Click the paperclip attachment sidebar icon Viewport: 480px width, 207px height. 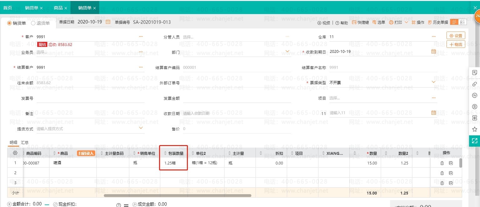click(474, 84)
